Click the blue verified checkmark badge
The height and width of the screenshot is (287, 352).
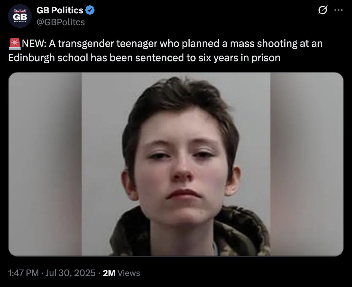click(90, 10)
